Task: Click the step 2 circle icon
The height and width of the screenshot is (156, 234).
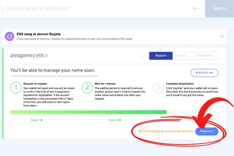Action: 87,88
